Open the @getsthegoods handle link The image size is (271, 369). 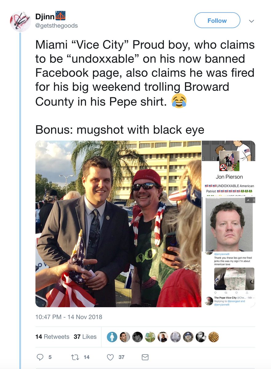click(x=57, y=26)
